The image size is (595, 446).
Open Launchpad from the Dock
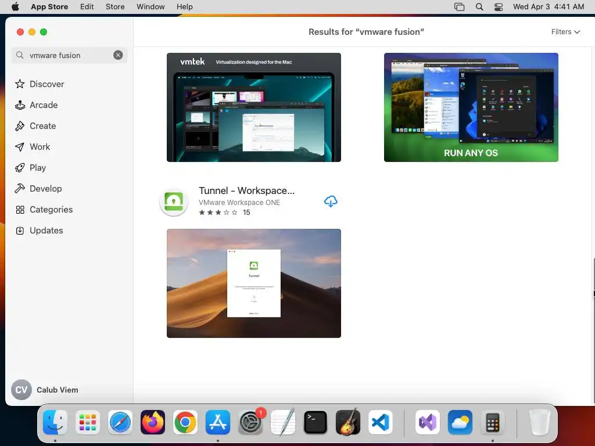(88, 422)
